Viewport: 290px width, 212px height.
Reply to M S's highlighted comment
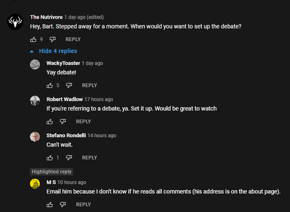click(x=83, y=205)
